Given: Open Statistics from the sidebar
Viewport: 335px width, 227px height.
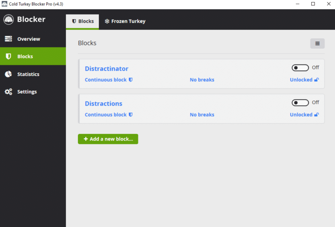Looking at the screenshot, I should (x=33, y=74).
